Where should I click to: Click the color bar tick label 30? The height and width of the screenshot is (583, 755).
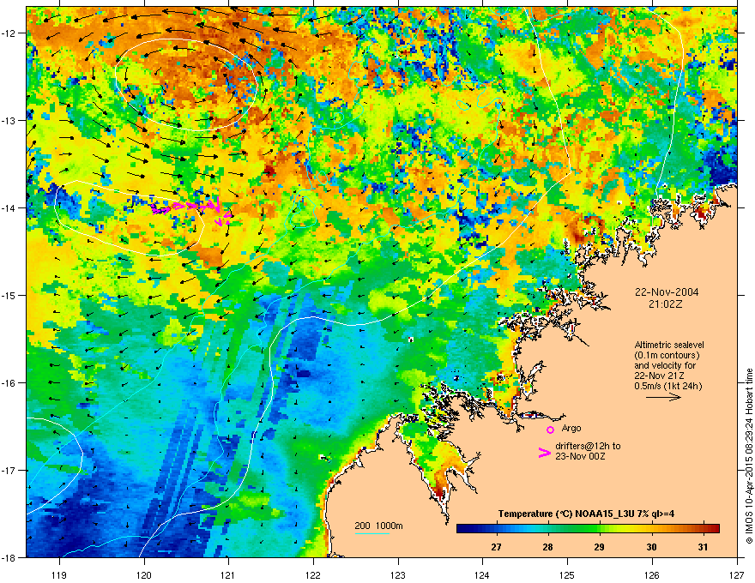651,547
